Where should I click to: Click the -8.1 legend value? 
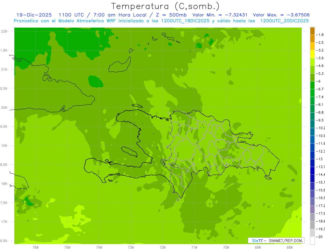(320, 105)
